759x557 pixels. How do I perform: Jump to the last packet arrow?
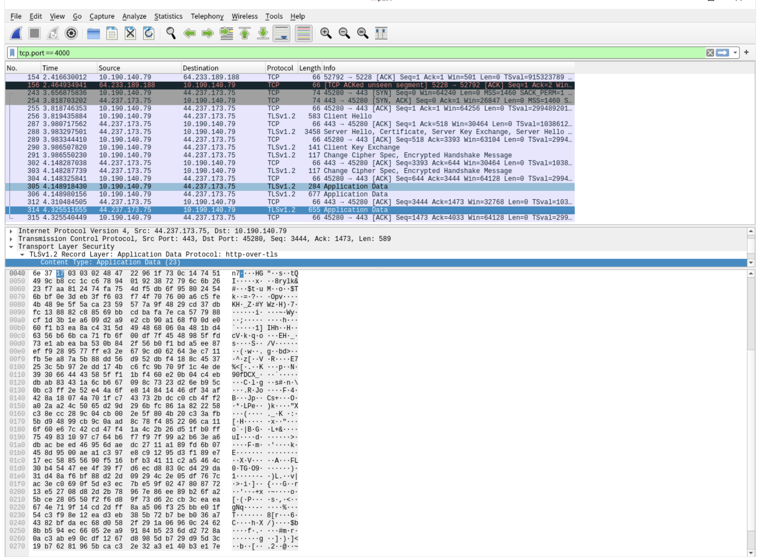(x=263, y=33)
